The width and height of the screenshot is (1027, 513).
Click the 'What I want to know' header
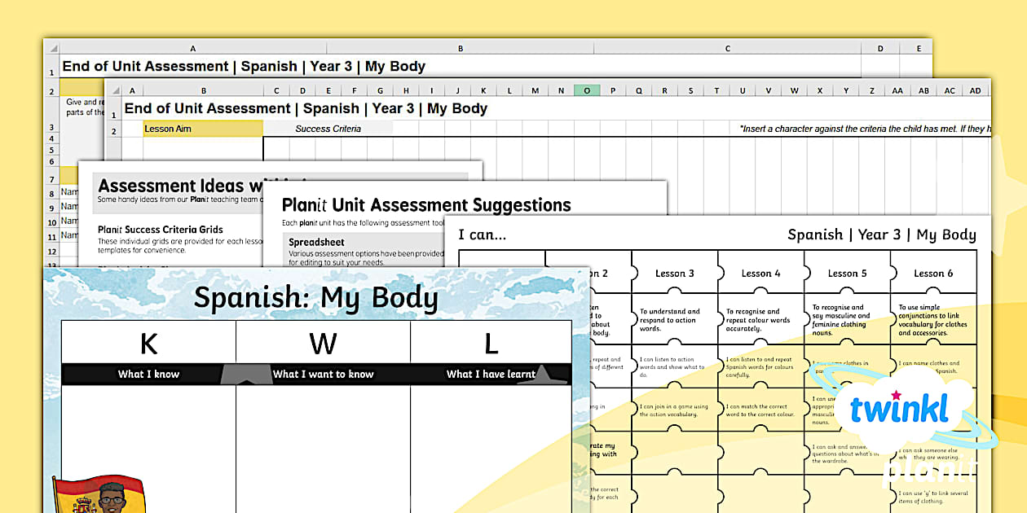[x=323, y=375]
